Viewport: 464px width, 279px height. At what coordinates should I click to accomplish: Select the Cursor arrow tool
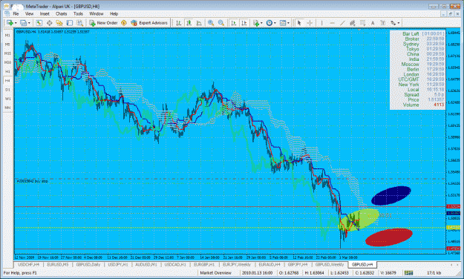(299, 23)
